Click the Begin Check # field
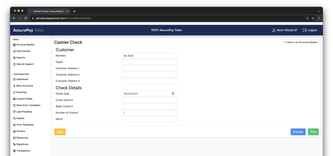 (149, 106)
